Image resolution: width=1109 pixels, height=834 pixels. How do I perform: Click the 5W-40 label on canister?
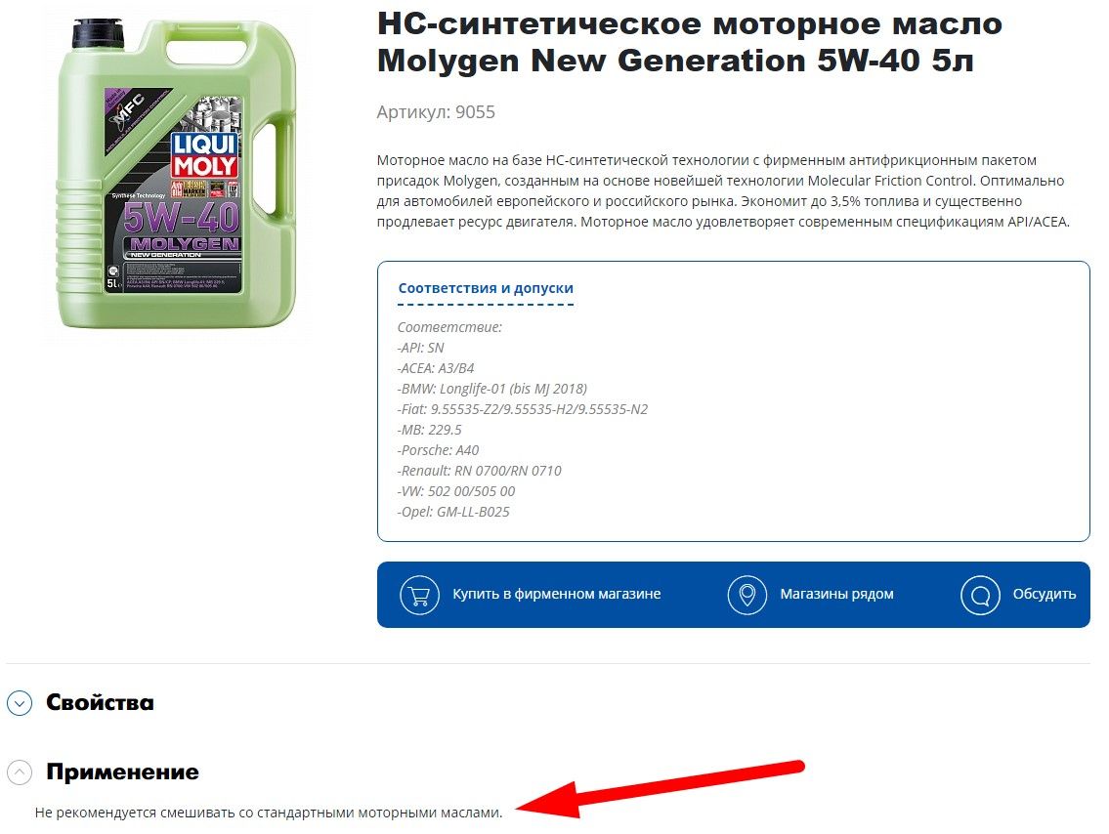click(181, 216)
